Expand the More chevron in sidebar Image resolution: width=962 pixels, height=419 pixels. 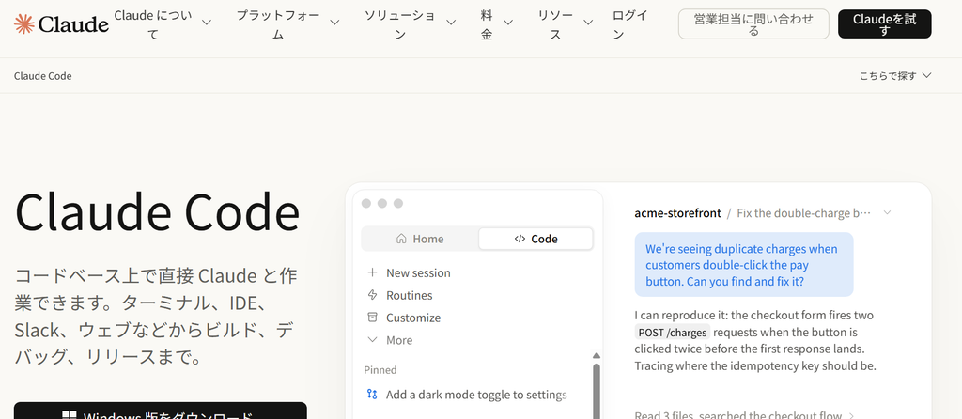372,339
